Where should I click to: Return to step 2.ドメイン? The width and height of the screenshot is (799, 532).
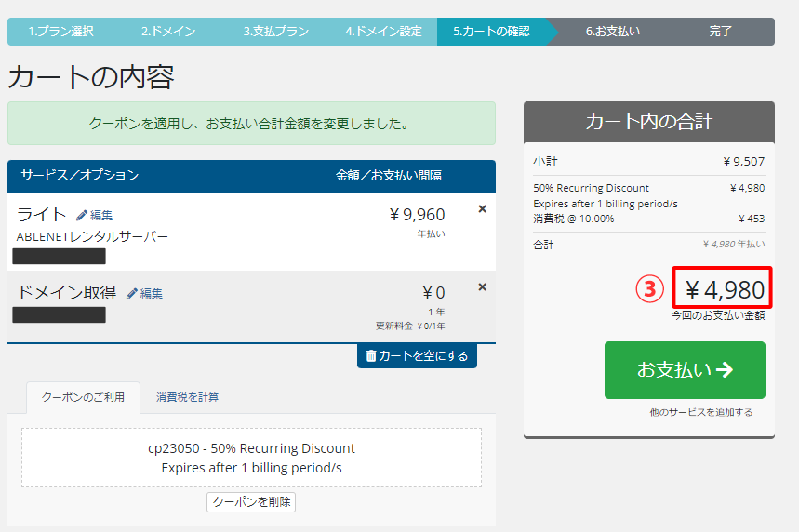(x=168, y=32)
